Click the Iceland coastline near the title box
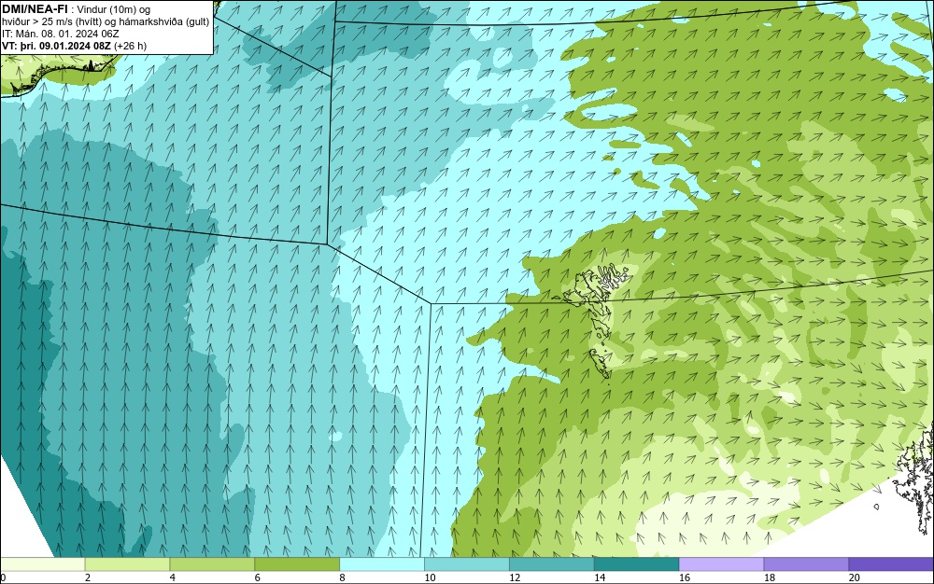Screen dimensions: 934x584 click(x=57, y=75)
